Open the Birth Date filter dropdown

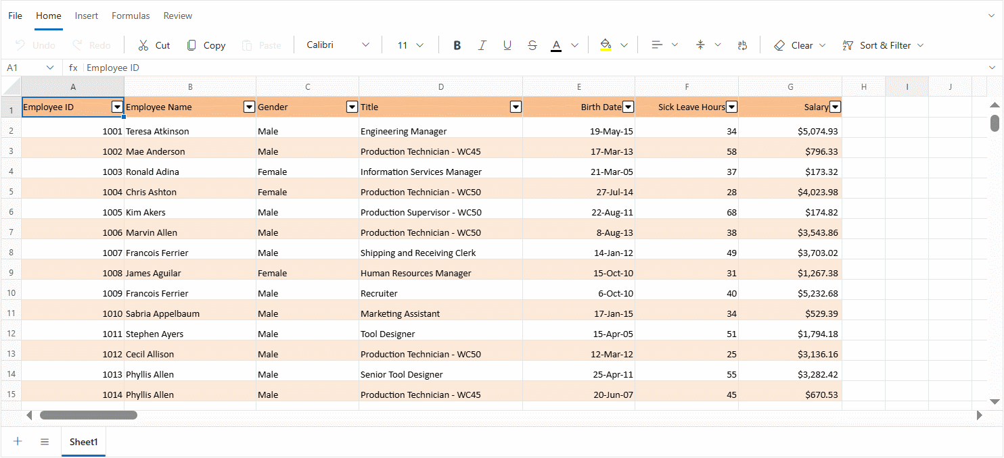tap(628, 107)
